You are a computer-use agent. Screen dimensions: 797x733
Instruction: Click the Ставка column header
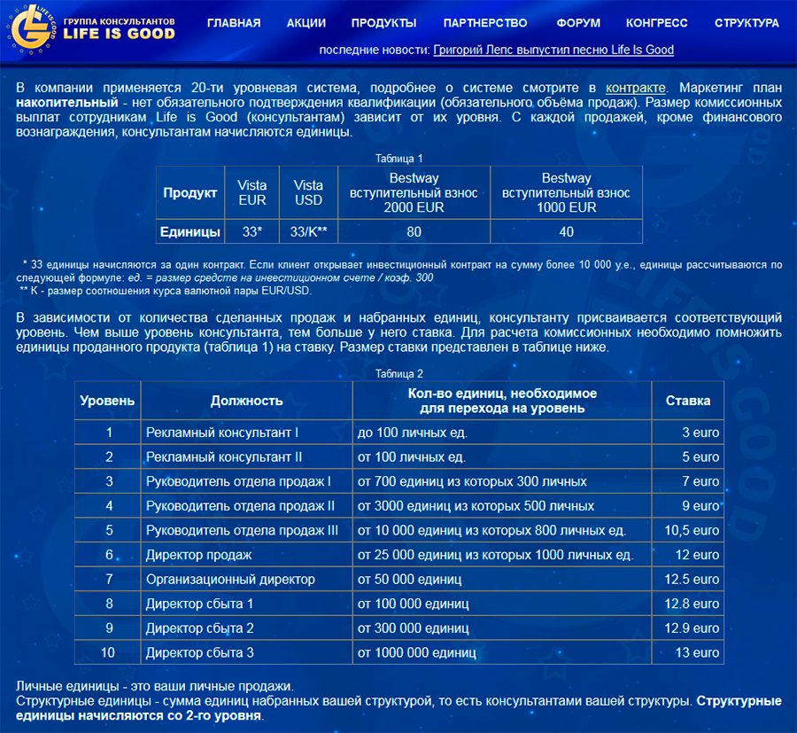click(688, 401)
